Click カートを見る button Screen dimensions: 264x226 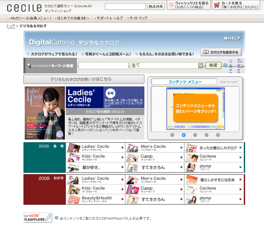pos(236,5)
